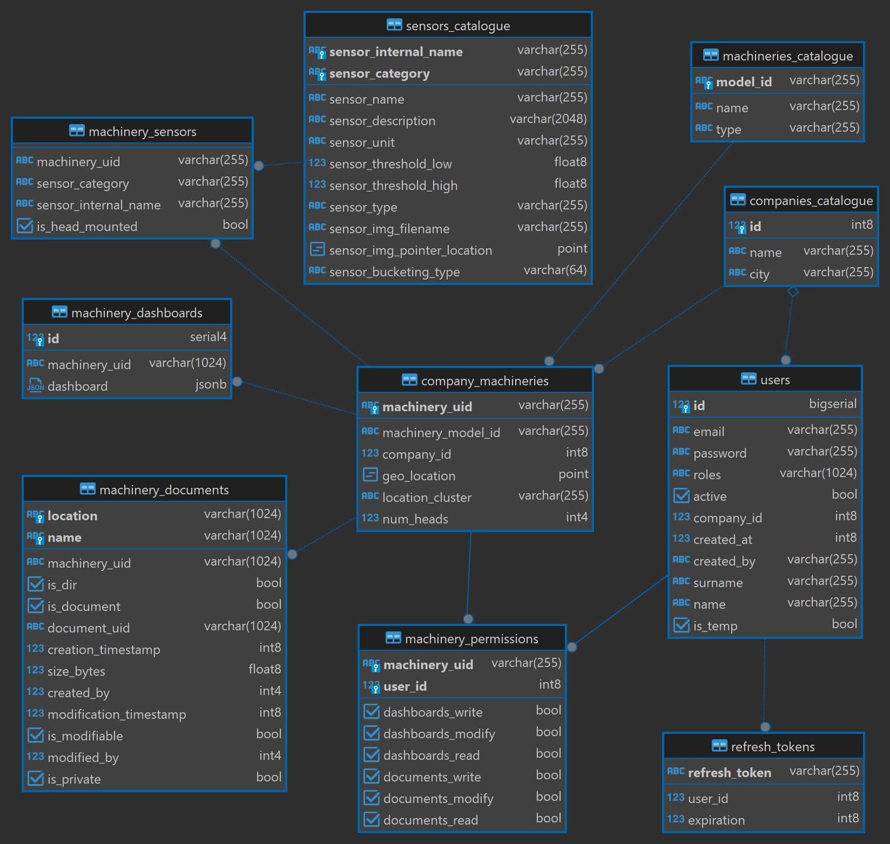Screen dimensions: 890x844
Task: Select sensor_internal_name in machinery_sensors table
Action: (x=132, y=204)
